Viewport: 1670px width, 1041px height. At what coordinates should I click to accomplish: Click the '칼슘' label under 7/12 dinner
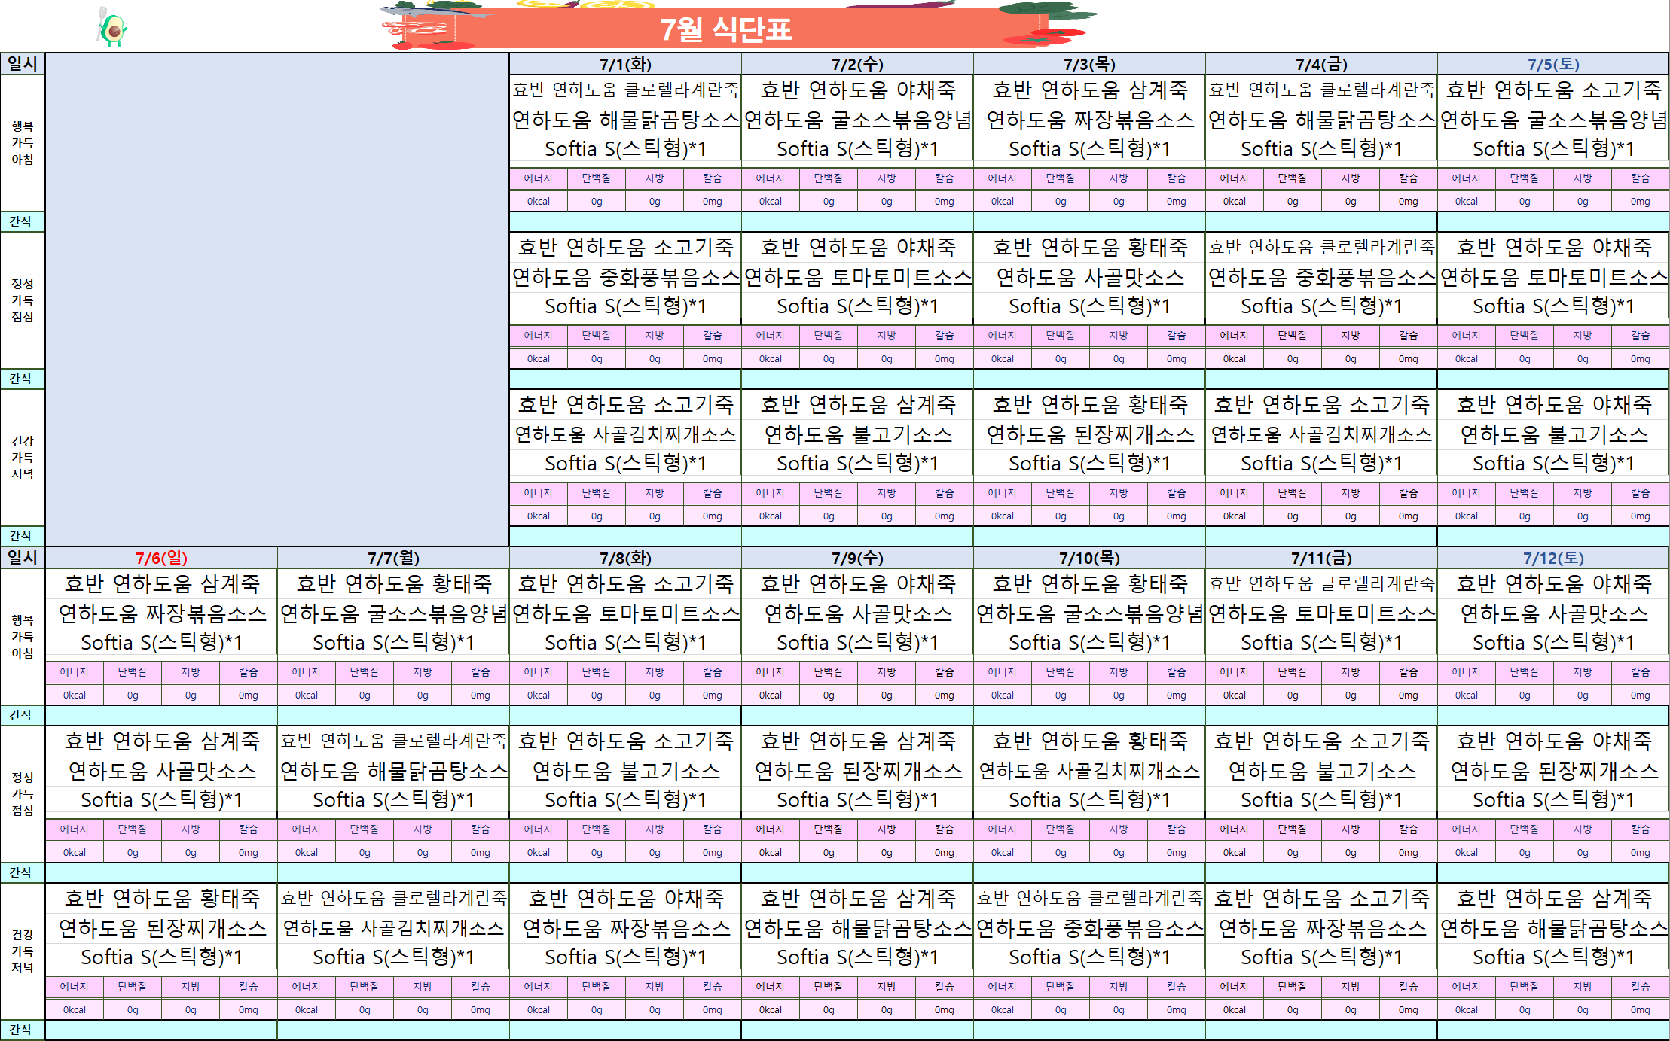[1640, 987]
